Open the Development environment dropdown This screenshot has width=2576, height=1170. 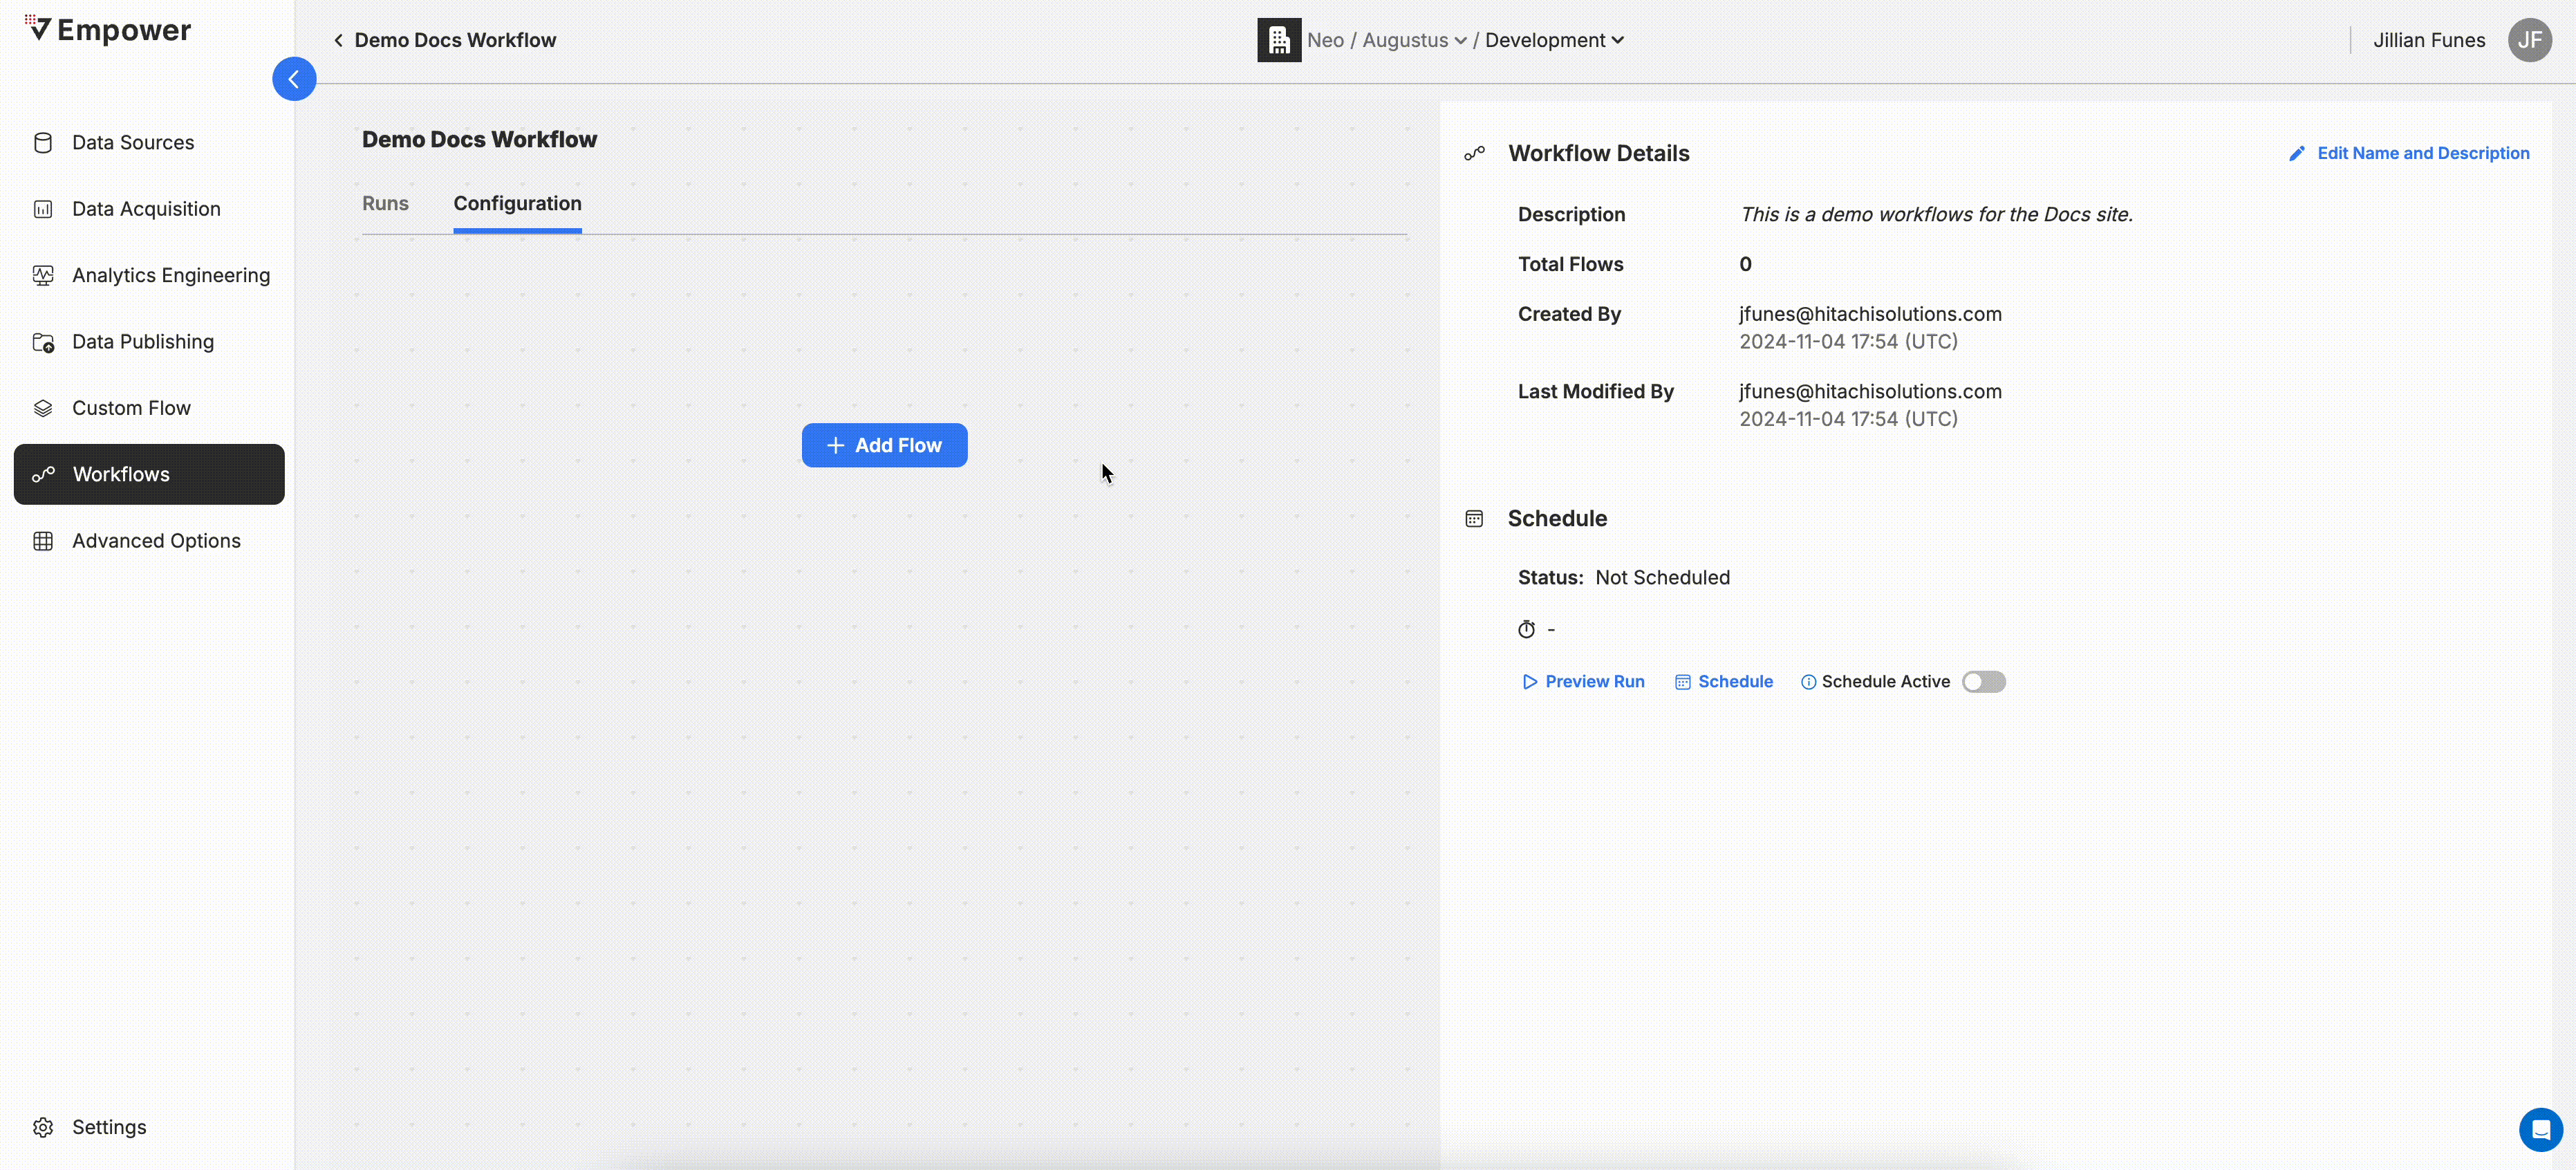(1554, 40)
